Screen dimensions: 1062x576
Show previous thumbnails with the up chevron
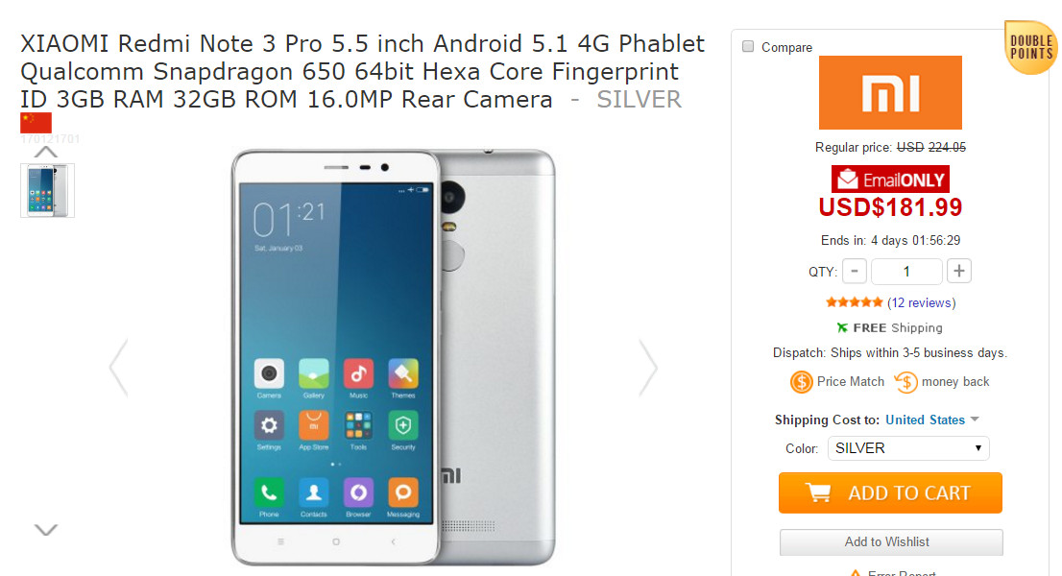click(x=45, y=152)
